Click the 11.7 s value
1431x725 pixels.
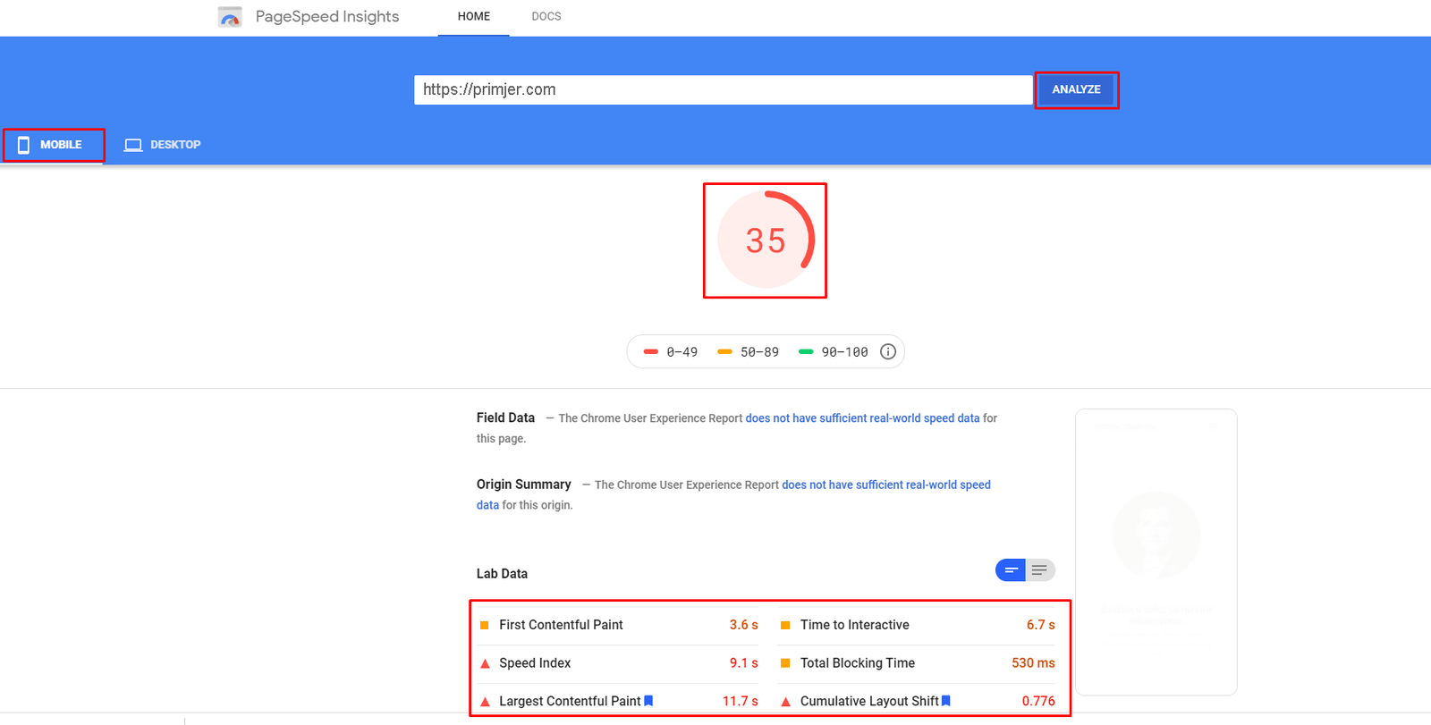741,701
